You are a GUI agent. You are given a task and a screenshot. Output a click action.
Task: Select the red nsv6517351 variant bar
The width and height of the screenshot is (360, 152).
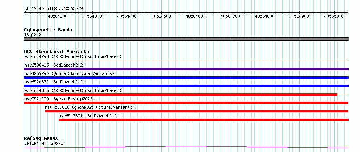click(203, 120)
